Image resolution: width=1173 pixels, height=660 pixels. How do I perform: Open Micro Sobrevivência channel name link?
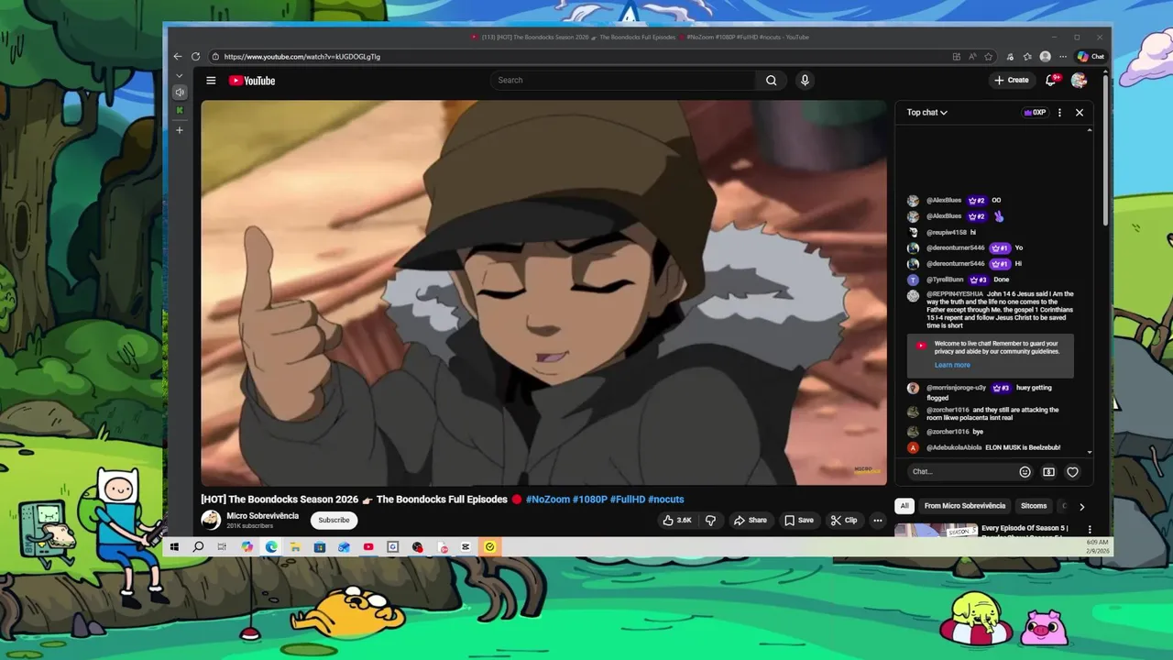[x=262, y=516]
